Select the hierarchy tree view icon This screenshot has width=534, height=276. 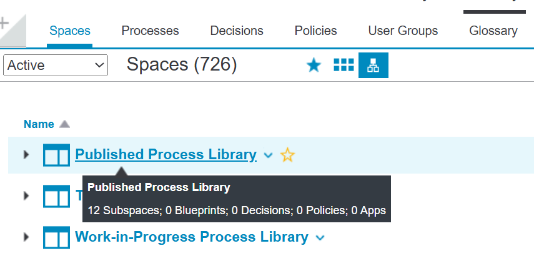[373, 65]
